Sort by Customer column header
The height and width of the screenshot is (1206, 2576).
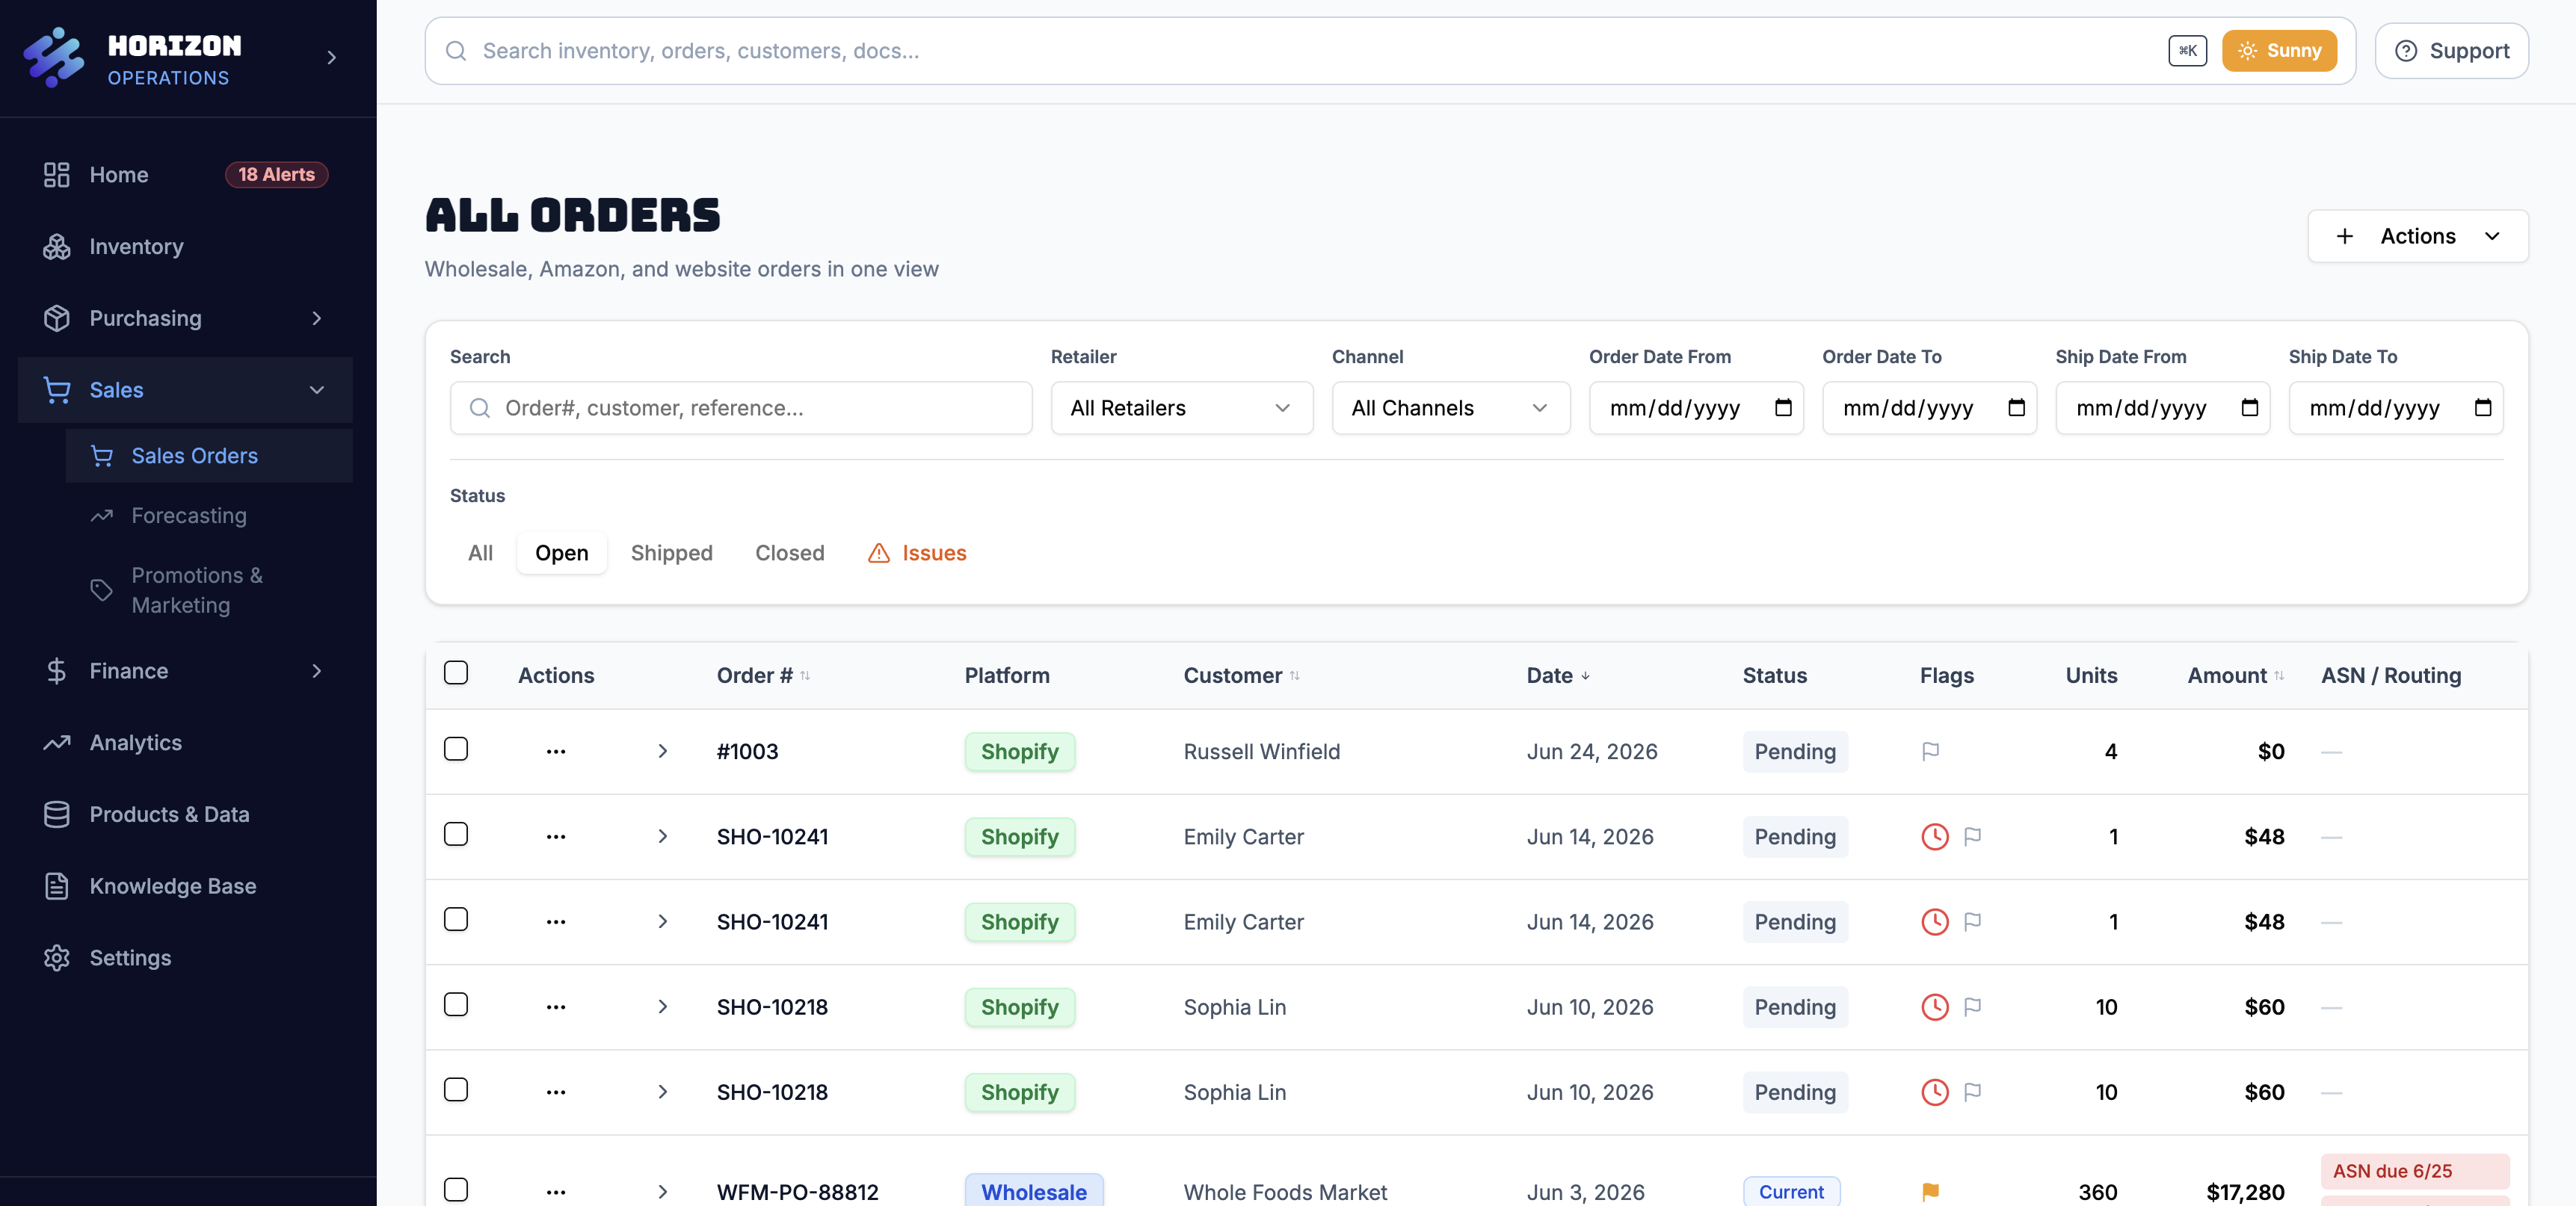pyautogui.click(x=1241, y=675)
